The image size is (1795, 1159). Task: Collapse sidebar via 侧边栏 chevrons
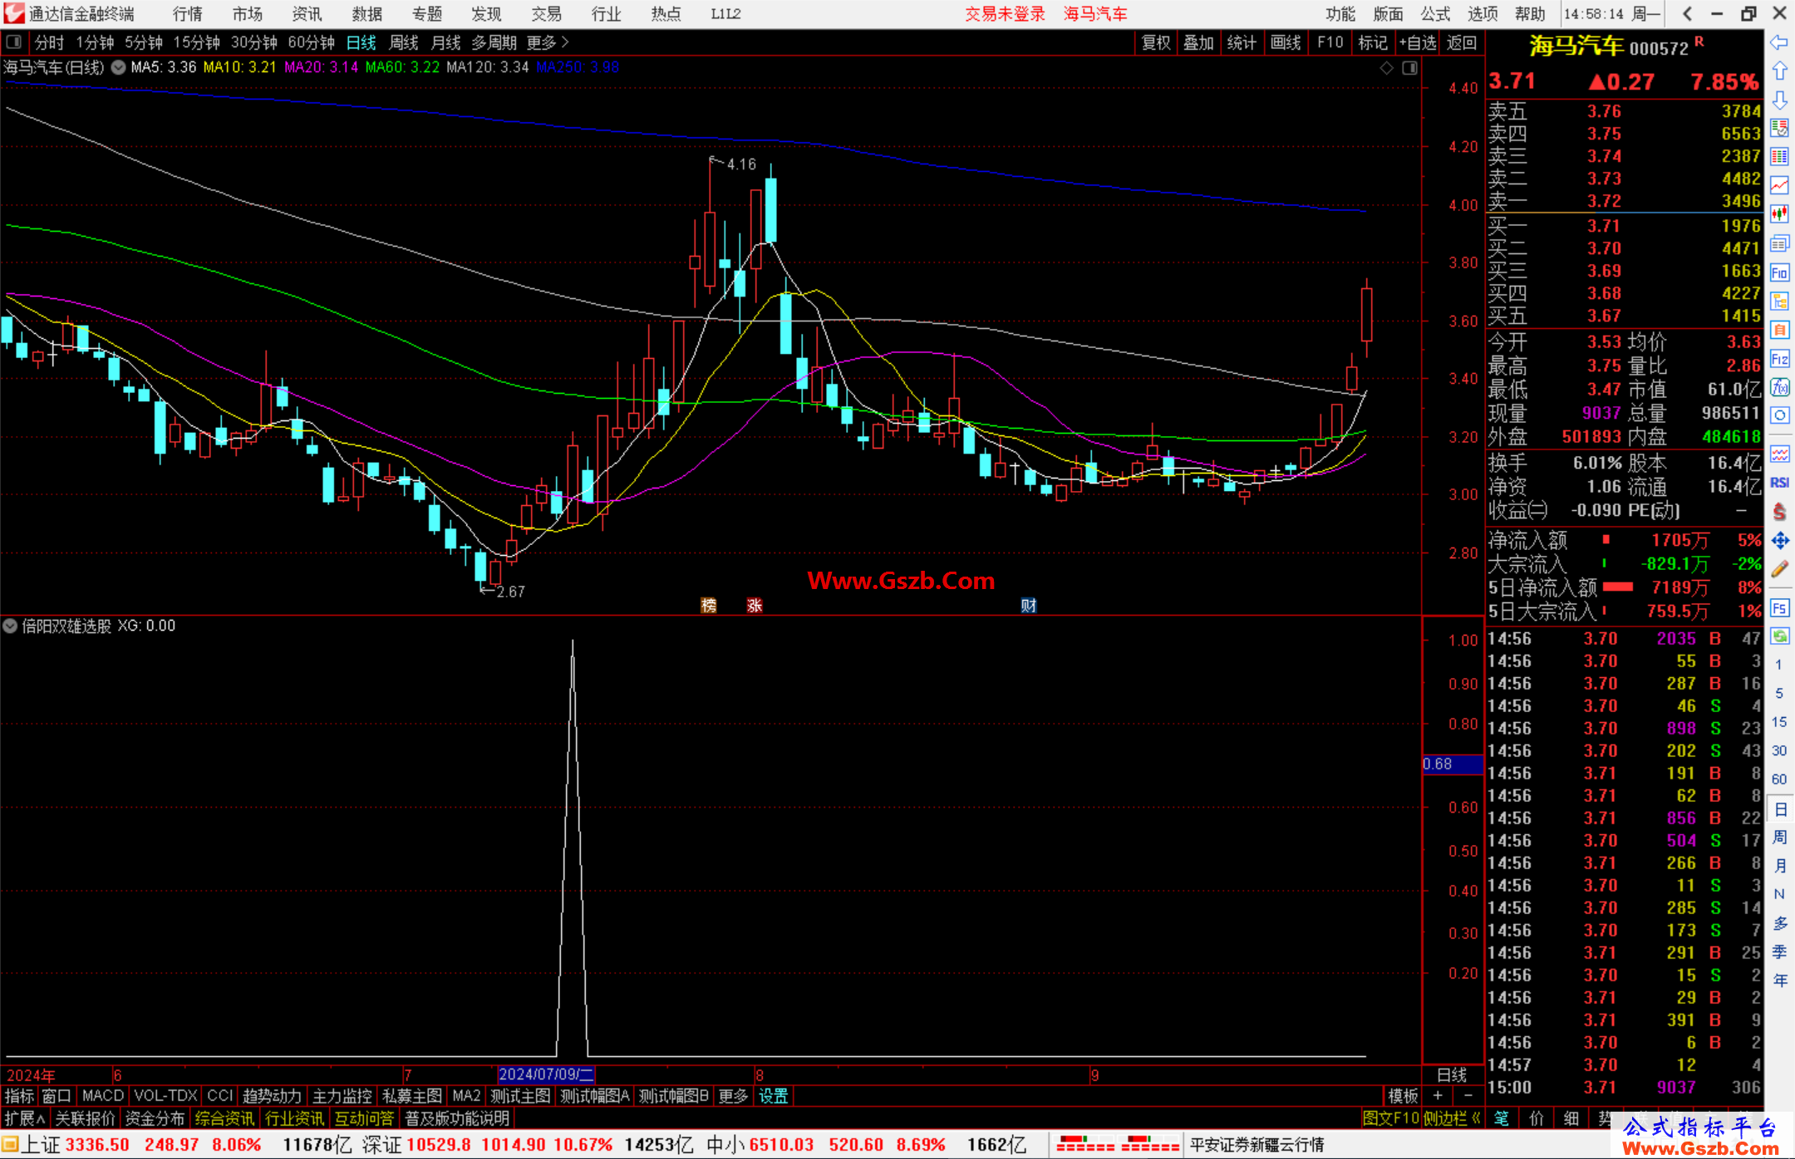pos(1452,1118)
